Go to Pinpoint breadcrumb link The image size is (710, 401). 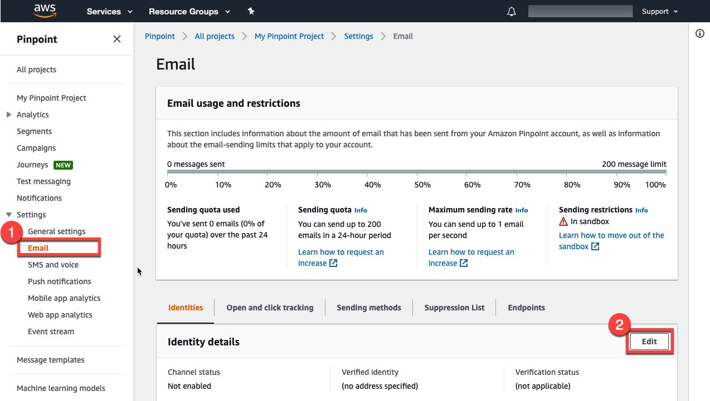[160, 36]
